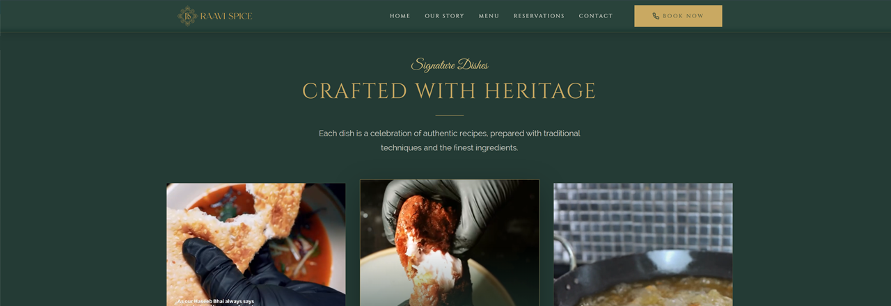This screenshot has height=306, width=891.
Task: Click the Book Now button text
Action: (x=684, y=16)
